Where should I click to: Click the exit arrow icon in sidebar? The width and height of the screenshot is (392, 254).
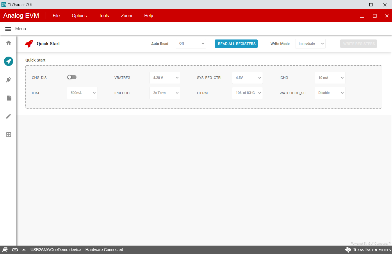8,135
